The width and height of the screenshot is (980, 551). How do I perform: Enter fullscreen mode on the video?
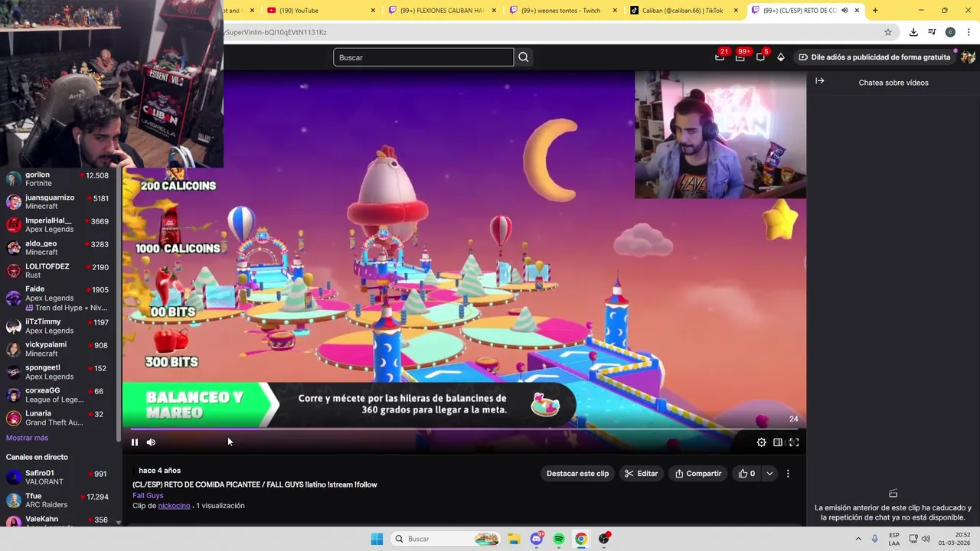(x=794, y=442)
